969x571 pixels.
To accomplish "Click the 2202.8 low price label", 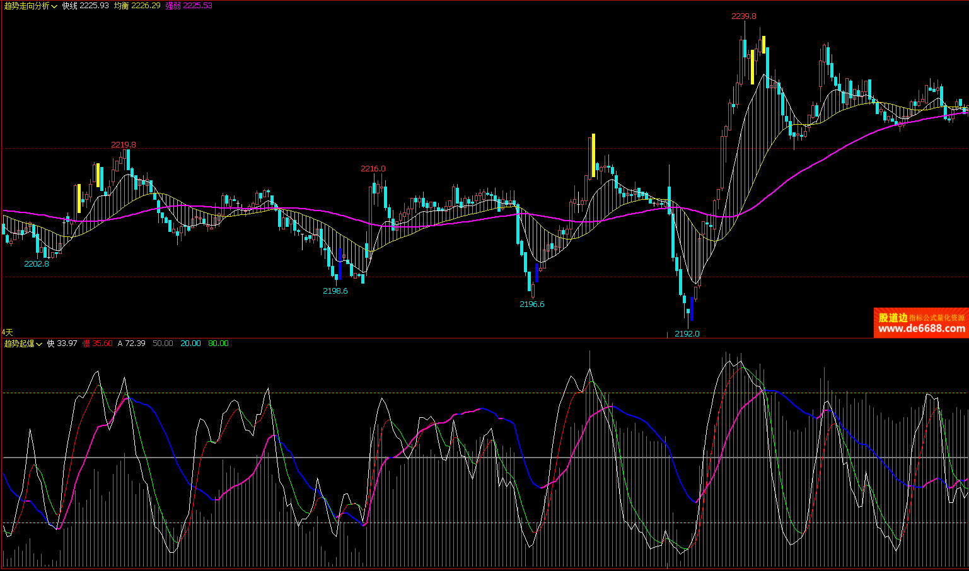I will click(37, 264).
